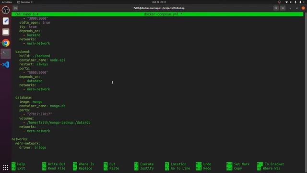The width and height of the screenshot is (307, 173).
Task: Open the system status menu arrow
Action: coord(304,2)
